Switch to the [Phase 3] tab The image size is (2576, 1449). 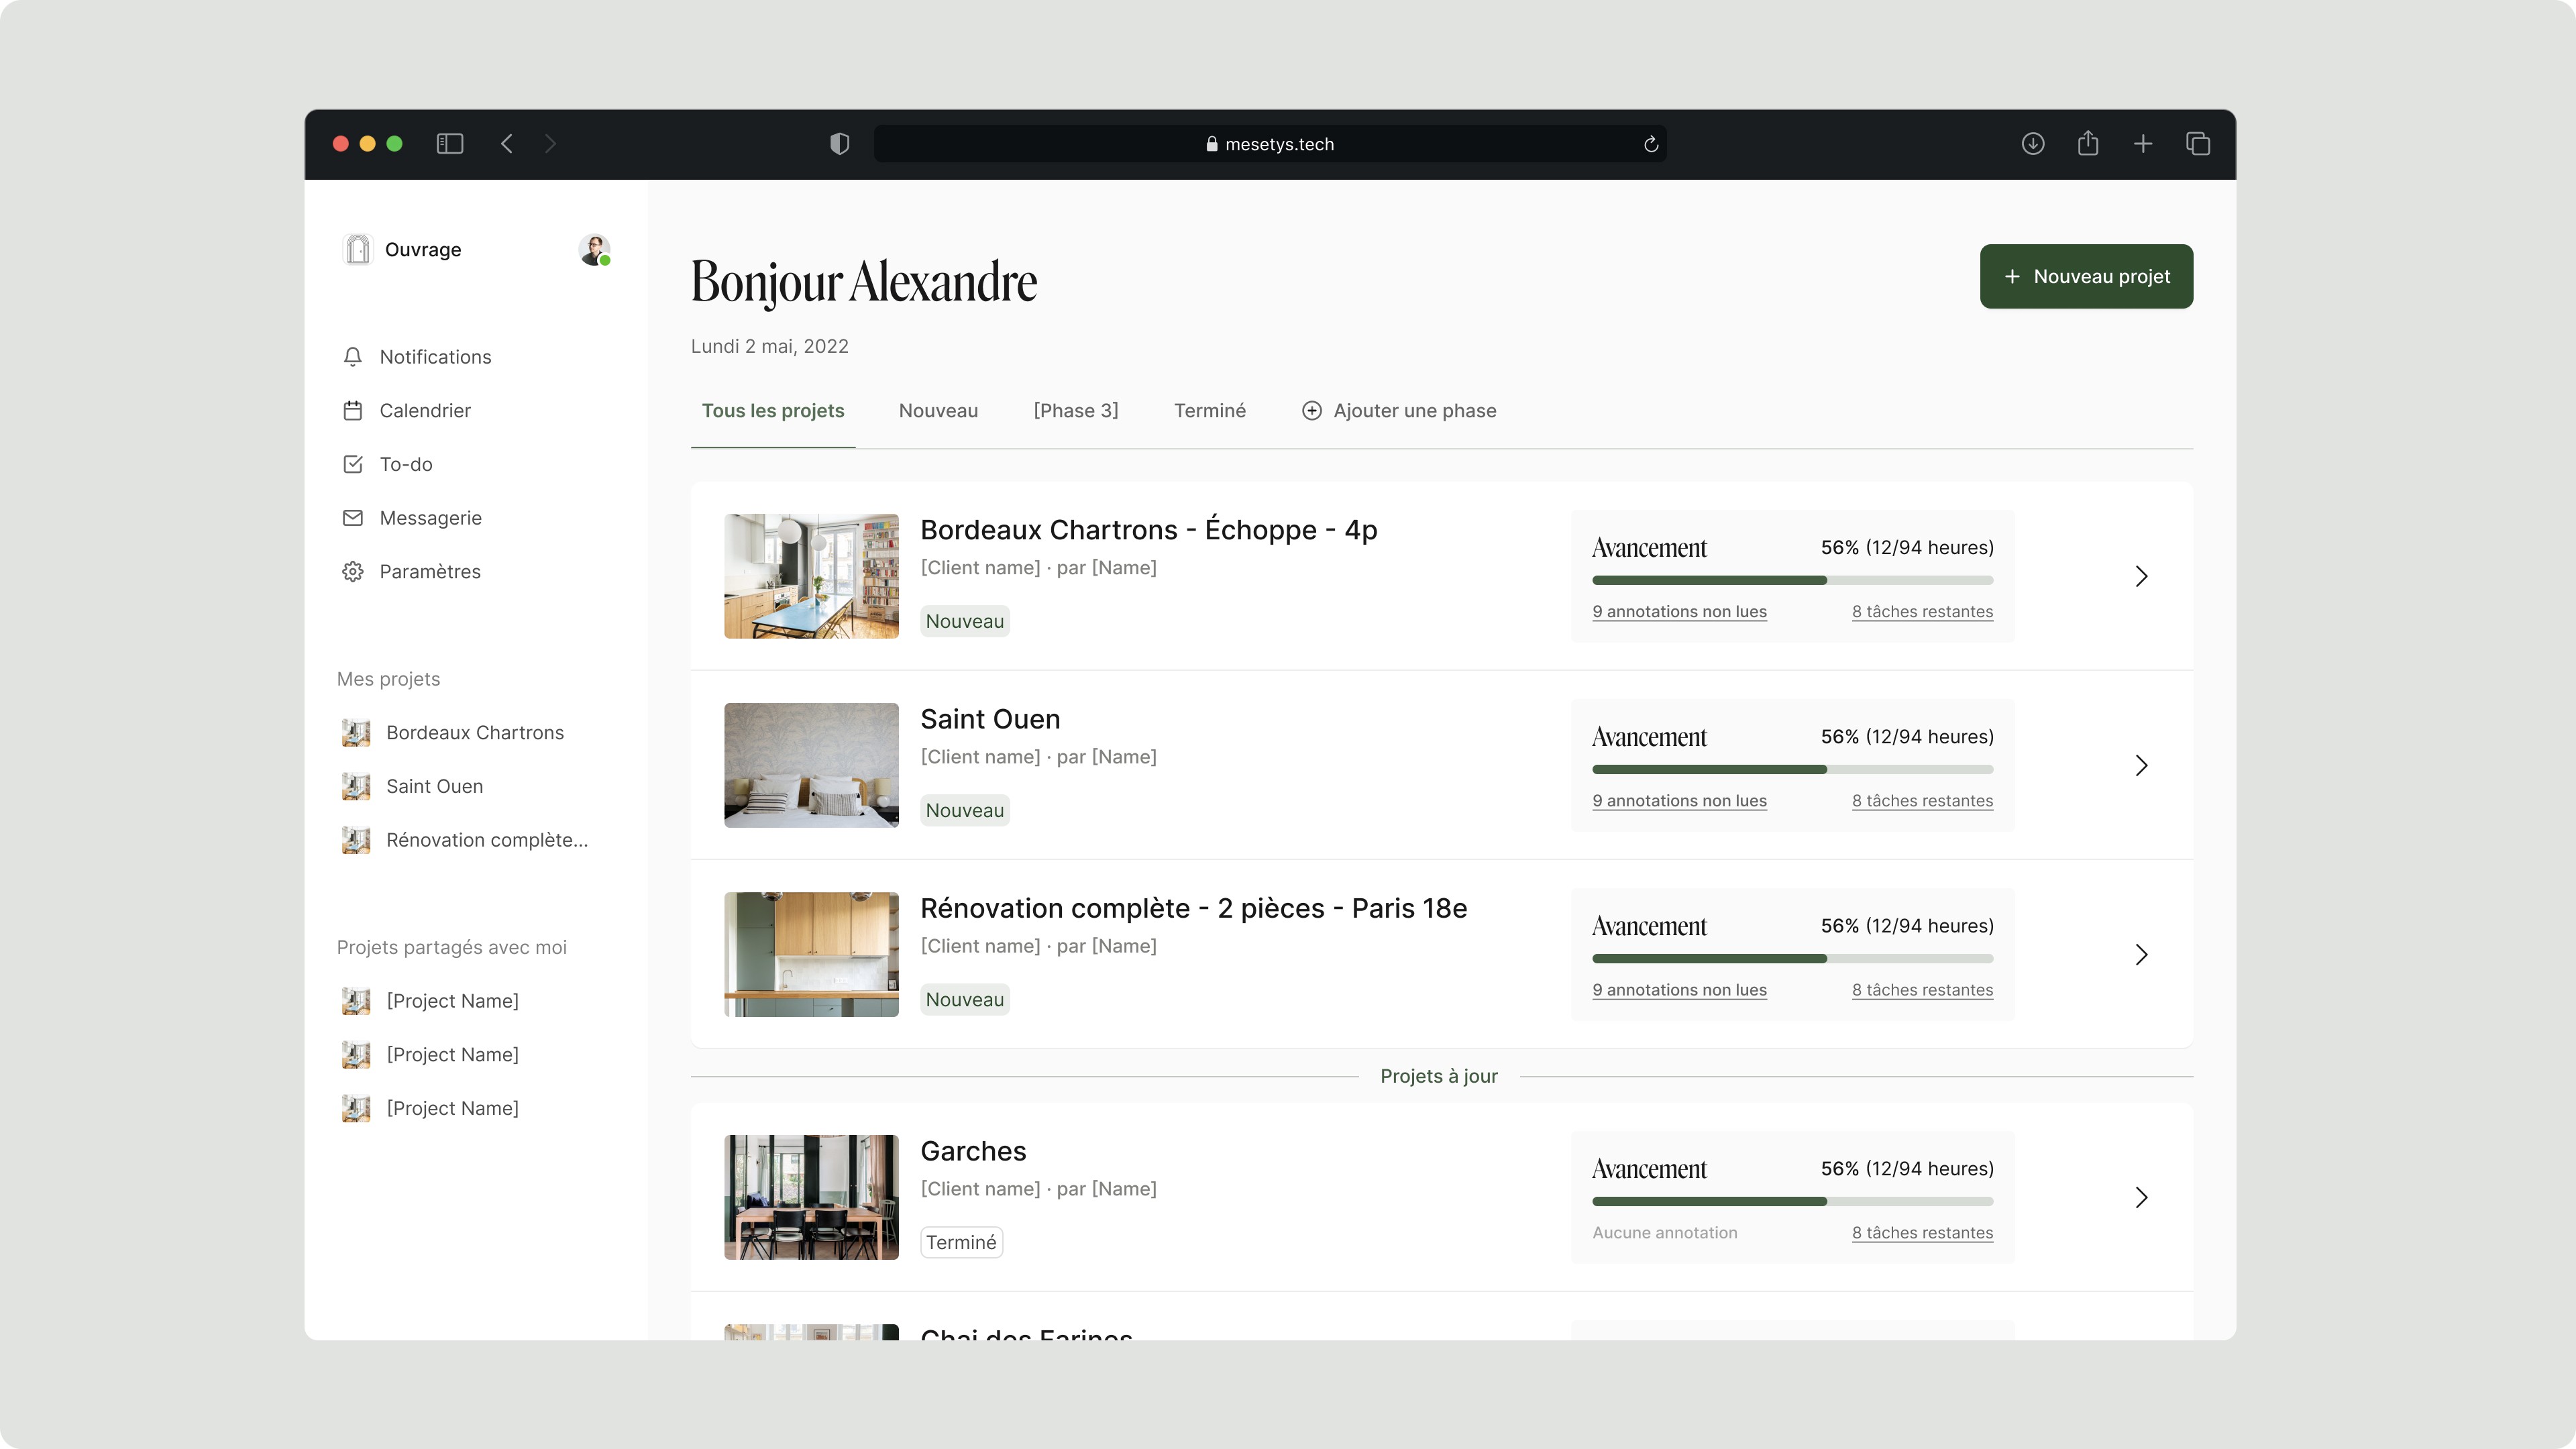[x=1076, y=411]
